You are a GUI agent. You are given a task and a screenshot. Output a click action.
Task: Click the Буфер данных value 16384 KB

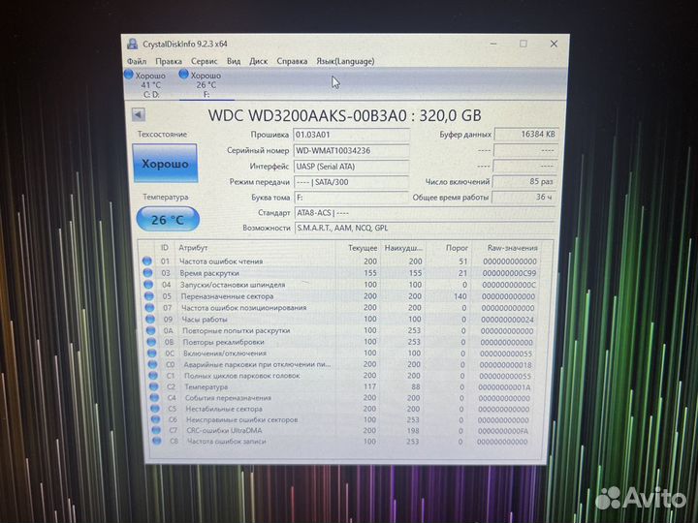pyautogui.click(x=526, y=134)
